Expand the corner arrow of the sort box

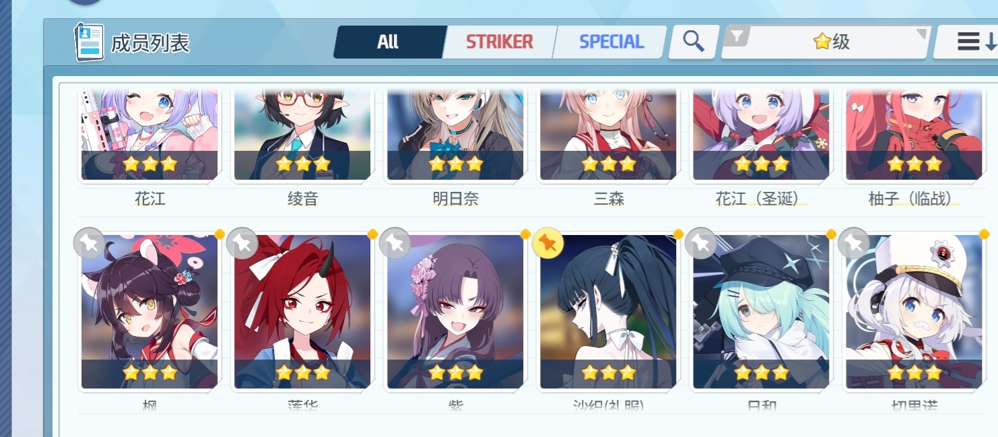click(921, 34)
